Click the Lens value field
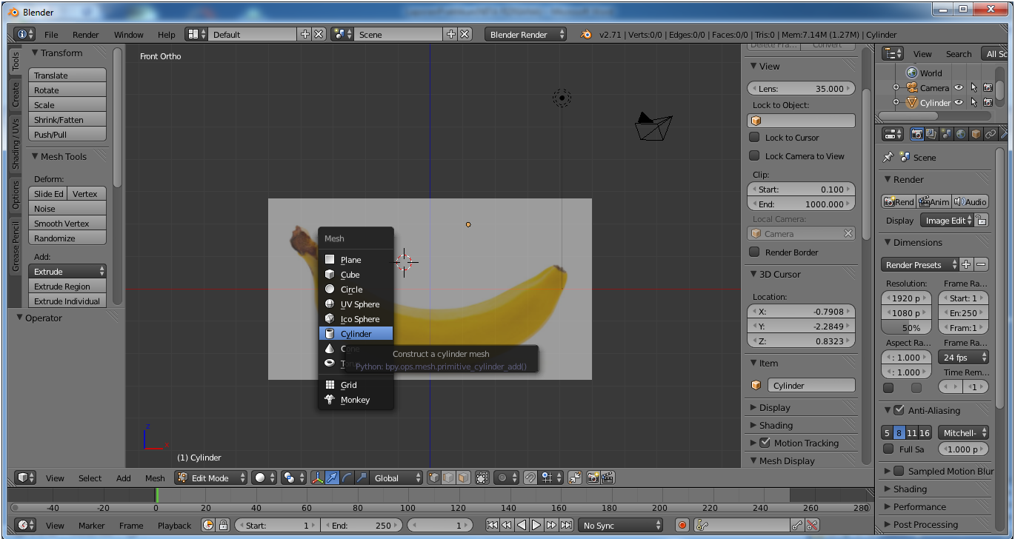Viewport: 1015px width, 539px height. 801,89
